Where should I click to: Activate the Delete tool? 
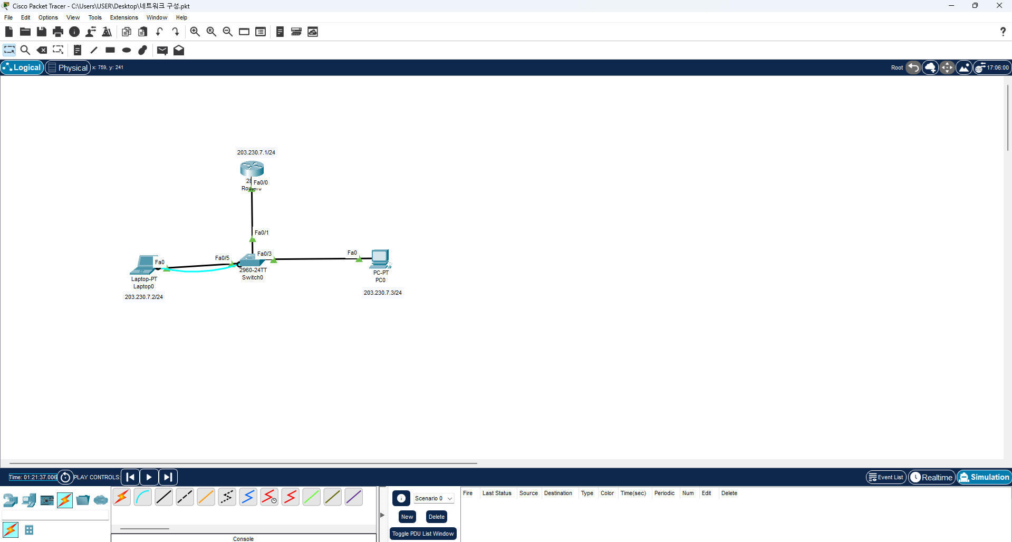pyautogui.click(x=42, y=50)
